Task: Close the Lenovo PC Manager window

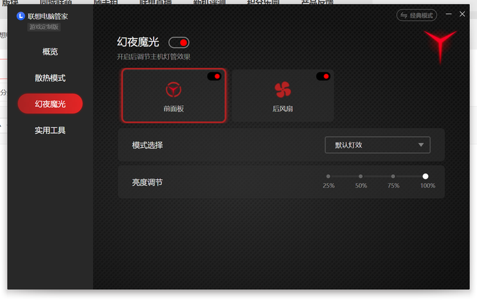Action: tap(462, 14)
